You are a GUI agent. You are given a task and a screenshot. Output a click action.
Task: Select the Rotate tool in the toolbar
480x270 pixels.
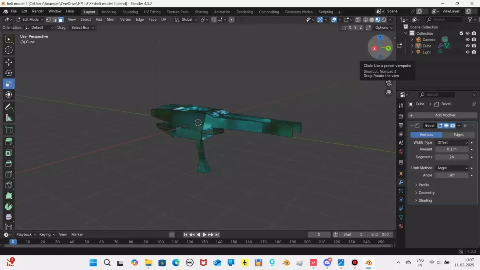(9, 73)
